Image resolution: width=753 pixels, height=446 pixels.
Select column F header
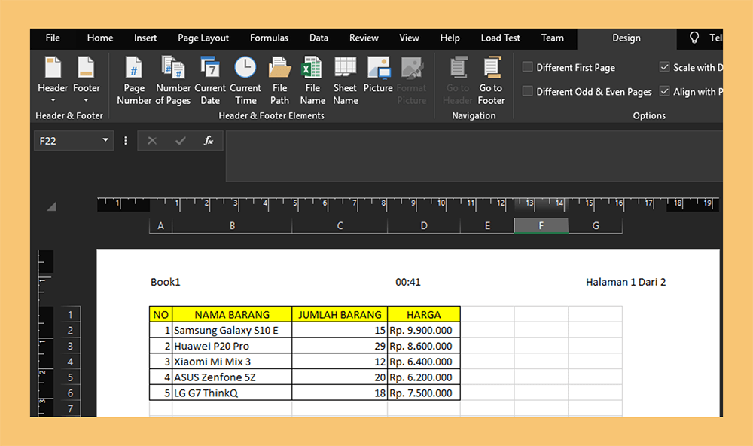coord(541,225)
